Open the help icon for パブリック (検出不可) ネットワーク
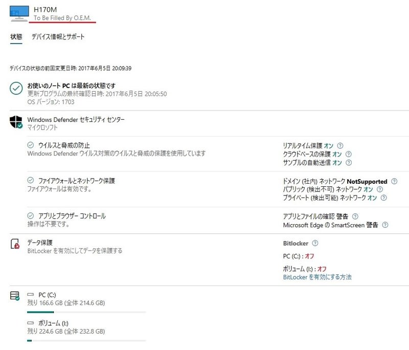Image resolution: width=409 pixels, height=350 pixels. point(380,189)
